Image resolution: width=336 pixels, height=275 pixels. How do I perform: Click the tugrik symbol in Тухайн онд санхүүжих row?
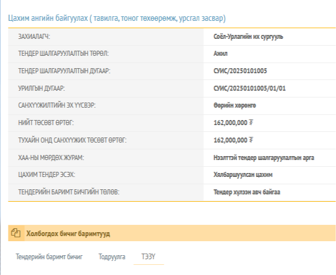pyautogui.click(x=251, y=140)
